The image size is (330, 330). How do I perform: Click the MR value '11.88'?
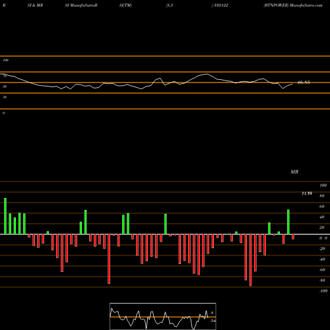click(x=307, y=193)
